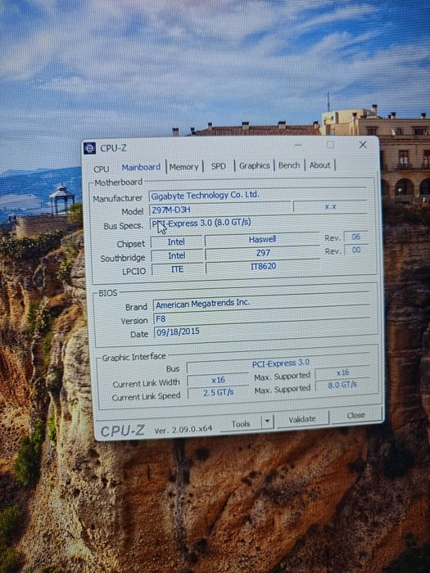Screen dimensions: 430x573
Task: Open the Graphics tab
Action: (x=254, y=165)
